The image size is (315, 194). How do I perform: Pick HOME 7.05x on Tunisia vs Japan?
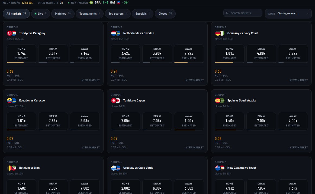pyautogui.click(x=126, y=121)
